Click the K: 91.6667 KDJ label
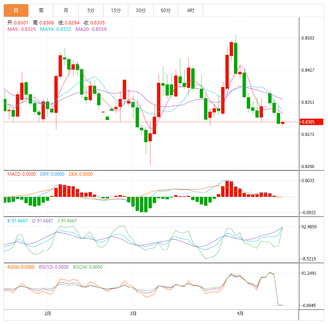The width and height of the screenshot is (328, 324). (18, 221)
